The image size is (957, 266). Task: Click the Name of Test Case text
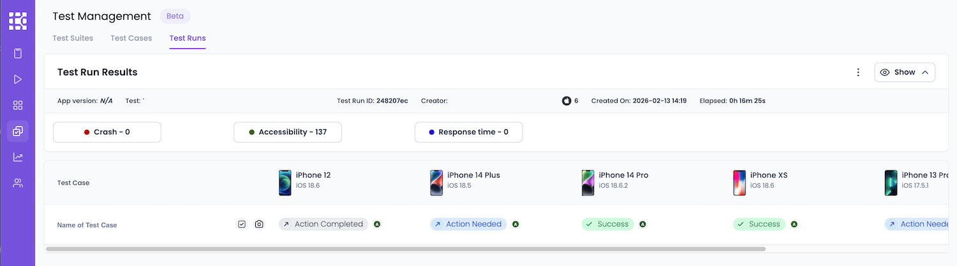click(87, 225)
